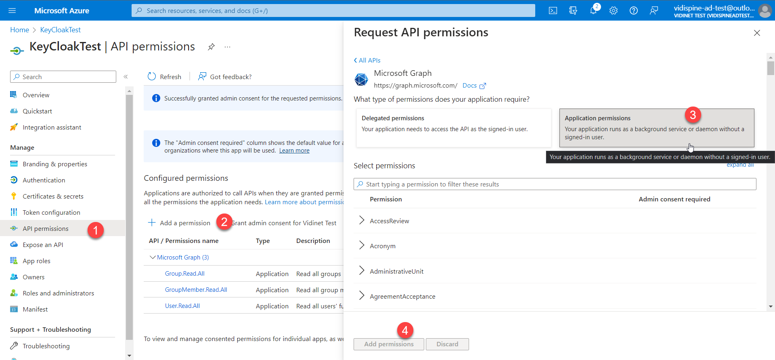Screen dimensions: 775x360
Task: Open the notifications bell icon
Action: 593,10
